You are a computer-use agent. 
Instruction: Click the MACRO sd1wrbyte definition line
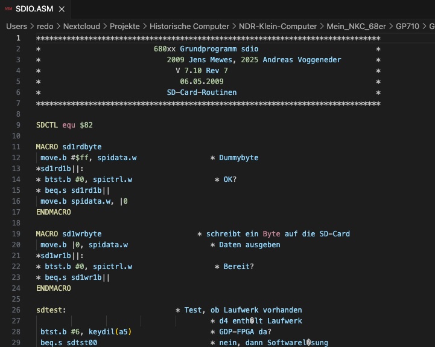coord(68,234)
